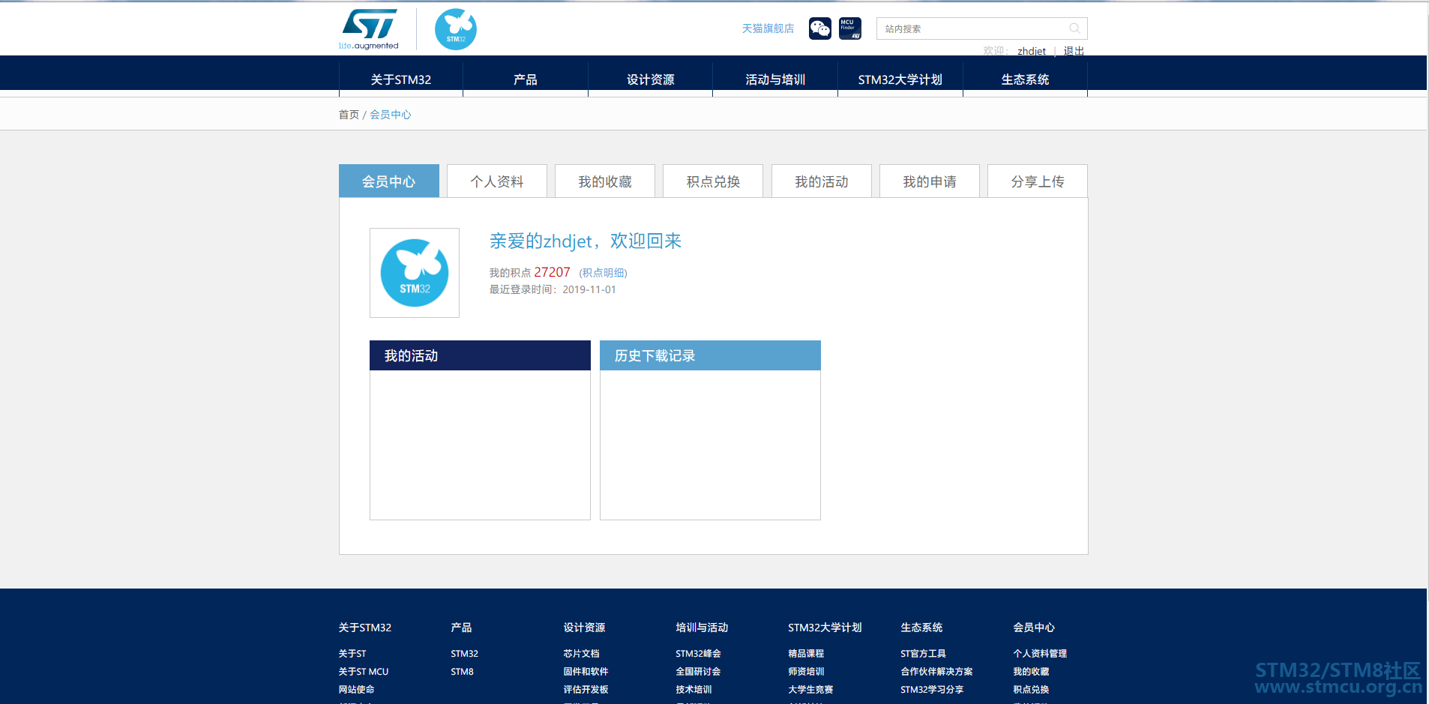This screenshot has height=704, width=1429.
Task: Open 生态系统 heading in the footer
Action: 921,628
